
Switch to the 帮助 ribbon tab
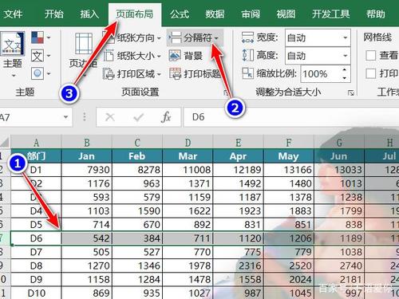[375, 14]
